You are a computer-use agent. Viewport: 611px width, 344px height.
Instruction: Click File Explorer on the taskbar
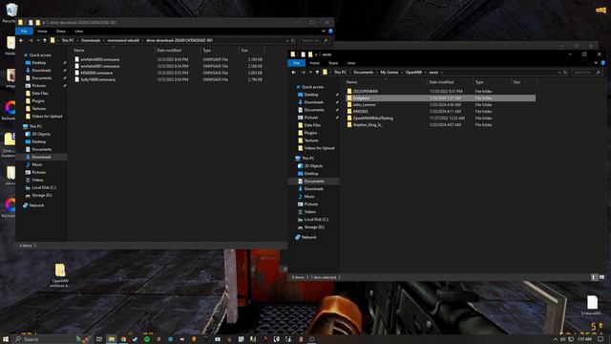coord(112,339)
